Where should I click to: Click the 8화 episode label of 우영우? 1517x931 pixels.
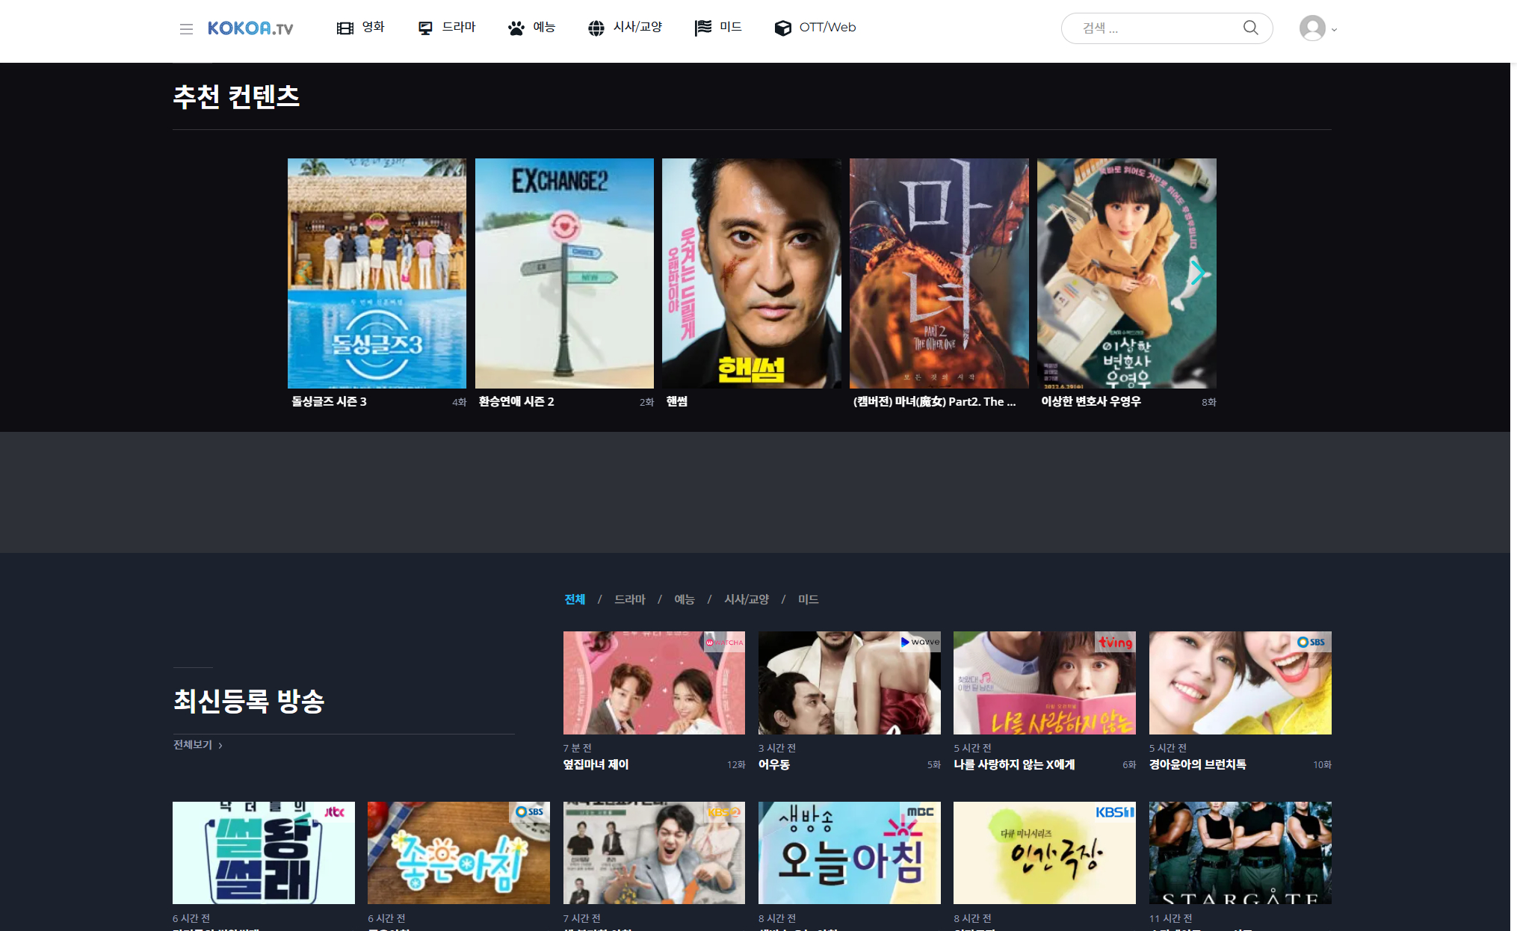pyautogui.click(x=1208, y=402)
